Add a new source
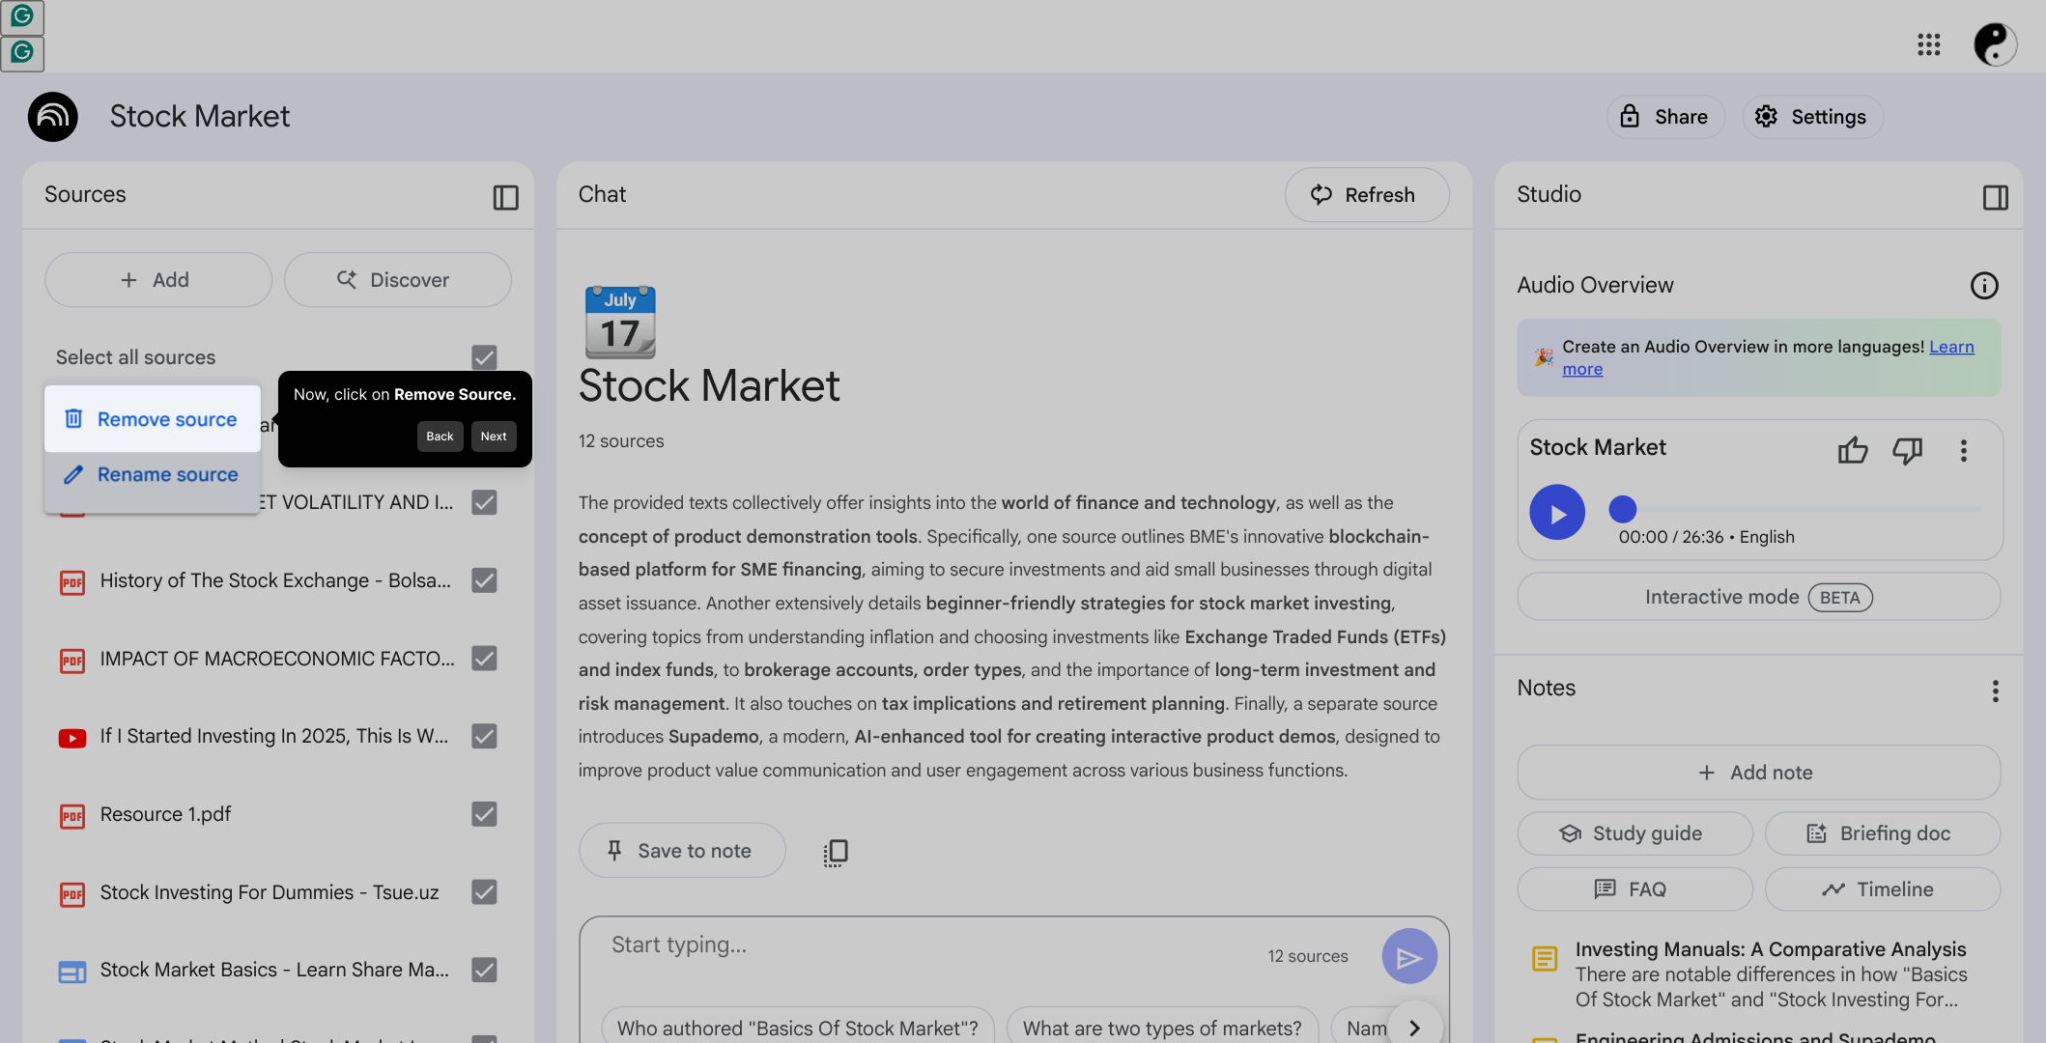This screenshot has height=1043, width=2046. coord(158,280)
